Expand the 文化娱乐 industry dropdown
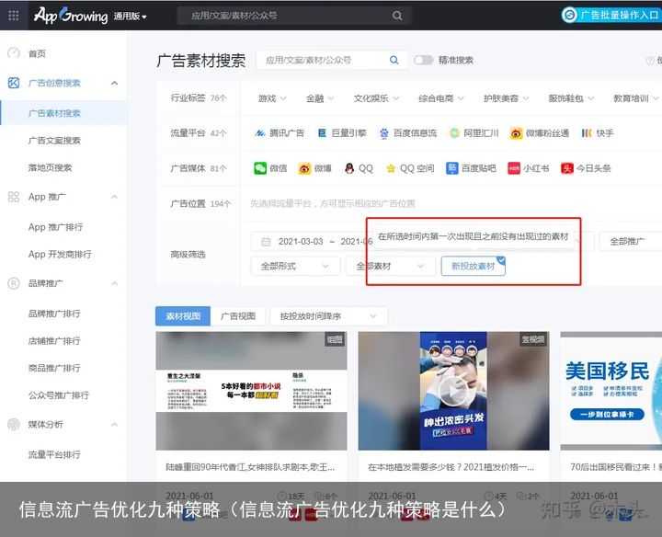662x537 pixels. (376, 98)
